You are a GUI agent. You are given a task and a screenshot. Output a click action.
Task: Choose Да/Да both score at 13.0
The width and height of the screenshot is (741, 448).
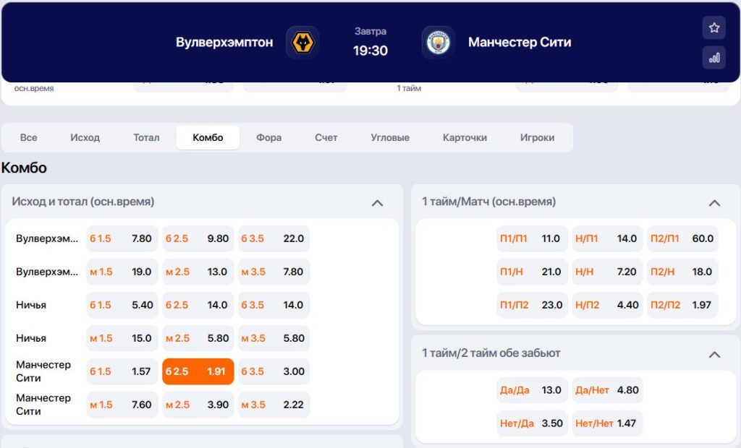(x=532, y=390)
